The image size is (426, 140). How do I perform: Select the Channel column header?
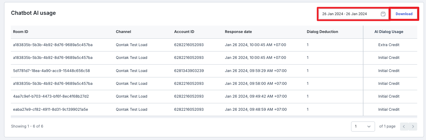tap(123, 32)
